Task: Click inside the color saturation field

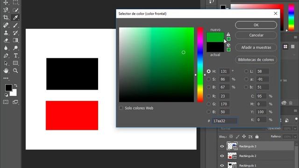Action: point(157,64)
